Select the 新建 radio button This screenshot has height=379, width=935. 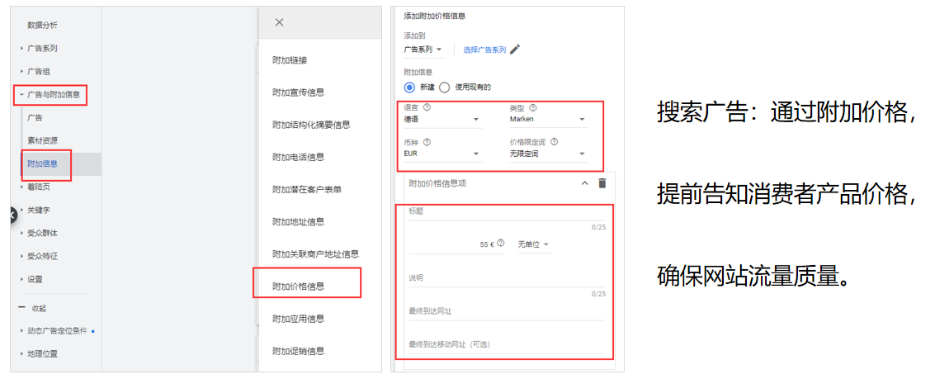pyautogui.click(x=409, y=88)
